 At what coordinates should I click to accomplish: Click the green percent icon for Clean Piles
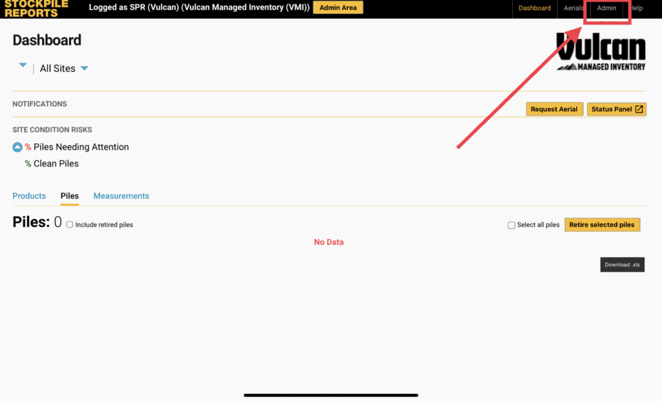coord(28,164)
